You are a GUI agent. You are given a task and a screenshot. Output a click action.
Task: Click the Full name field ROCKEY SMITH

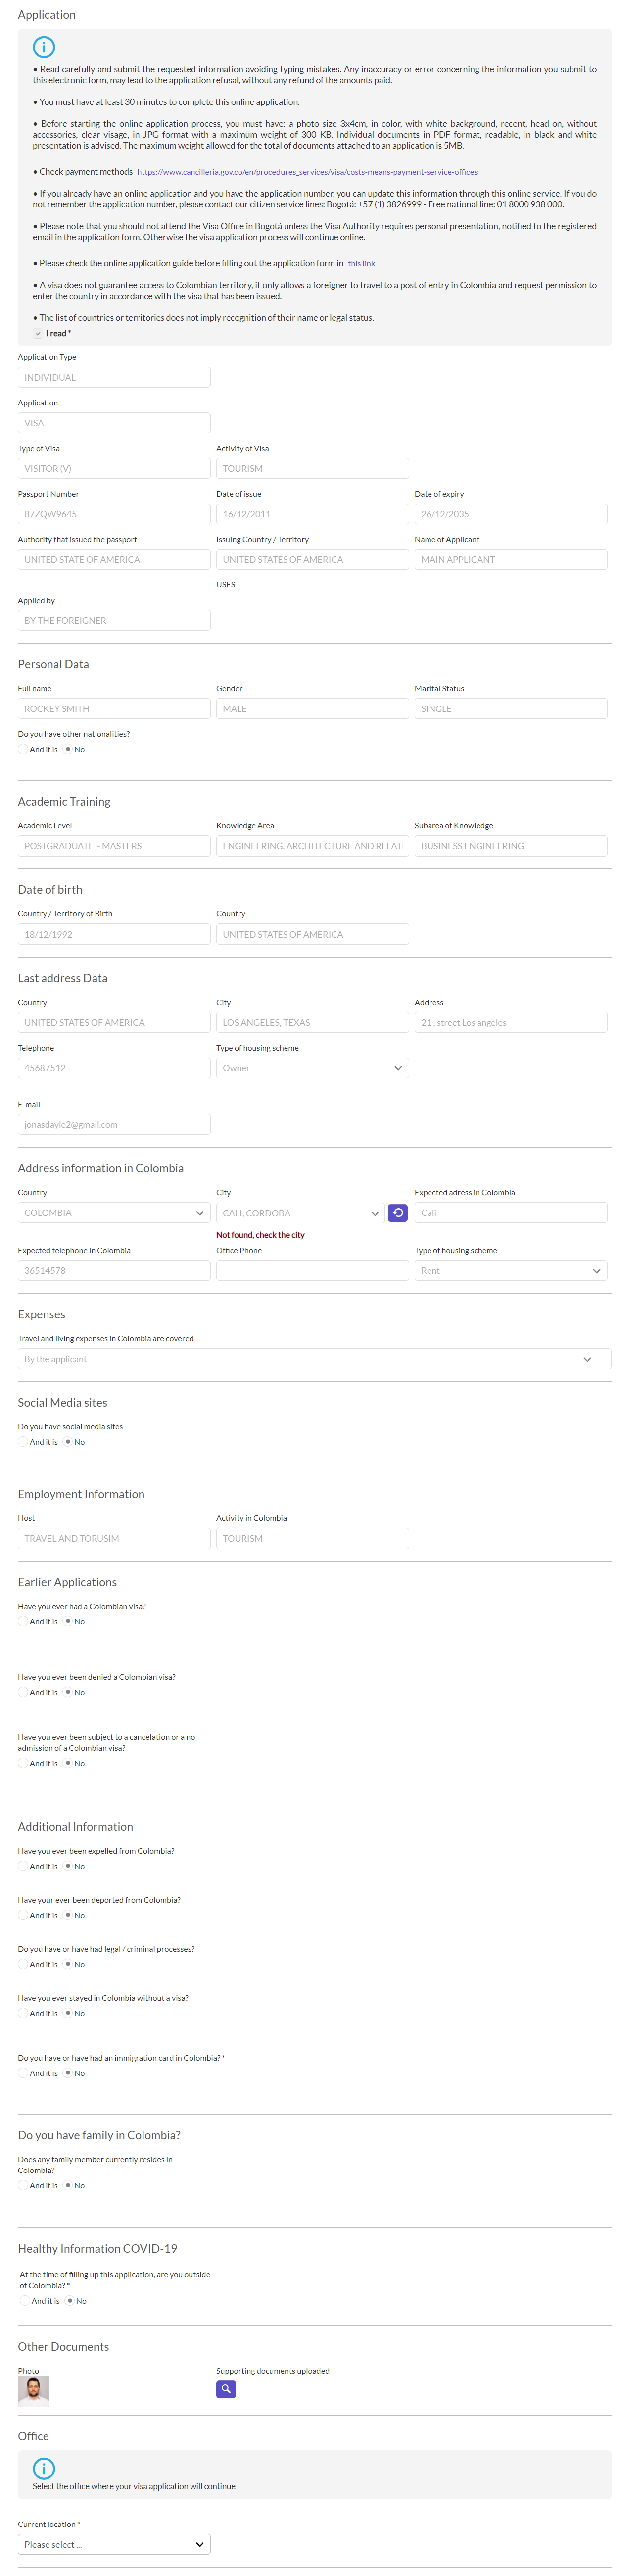114,709
